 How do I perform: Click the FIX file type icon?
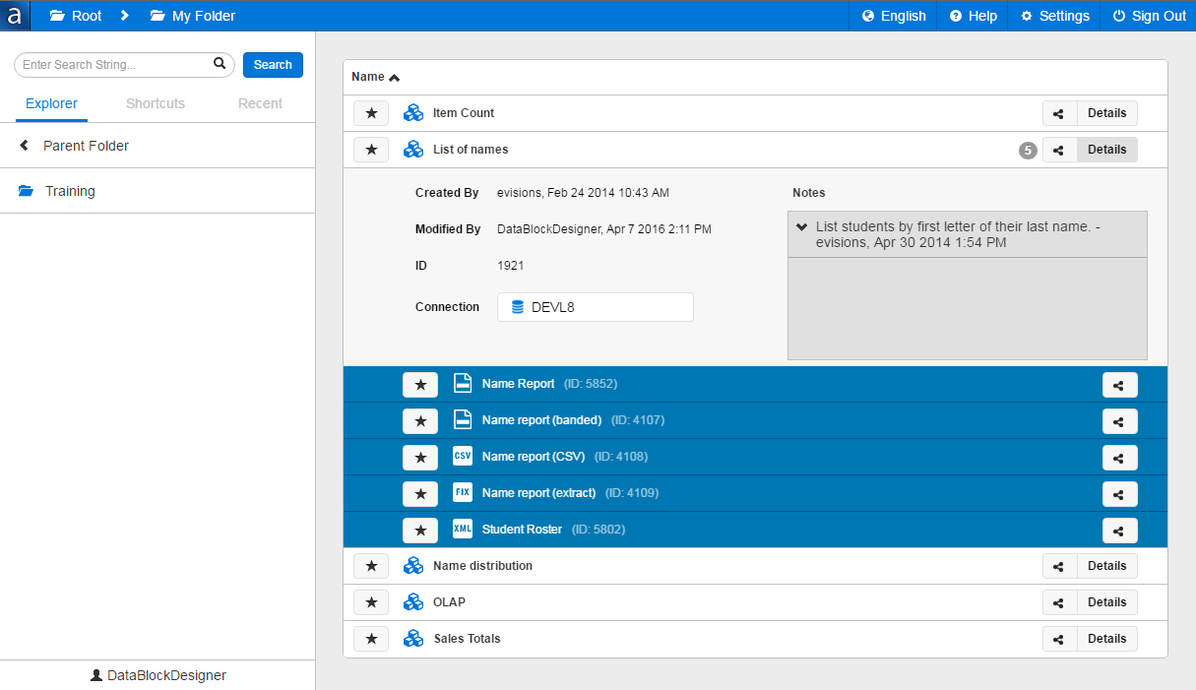tap(463, 492)
